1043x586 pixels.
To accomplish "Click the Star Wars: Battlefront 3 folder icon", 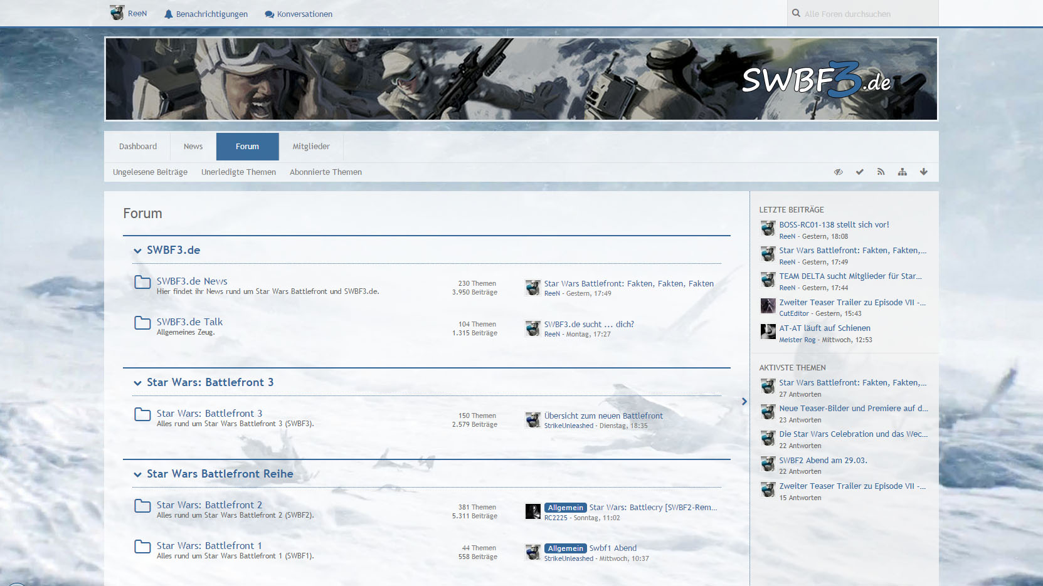I will tap(142, 414).
